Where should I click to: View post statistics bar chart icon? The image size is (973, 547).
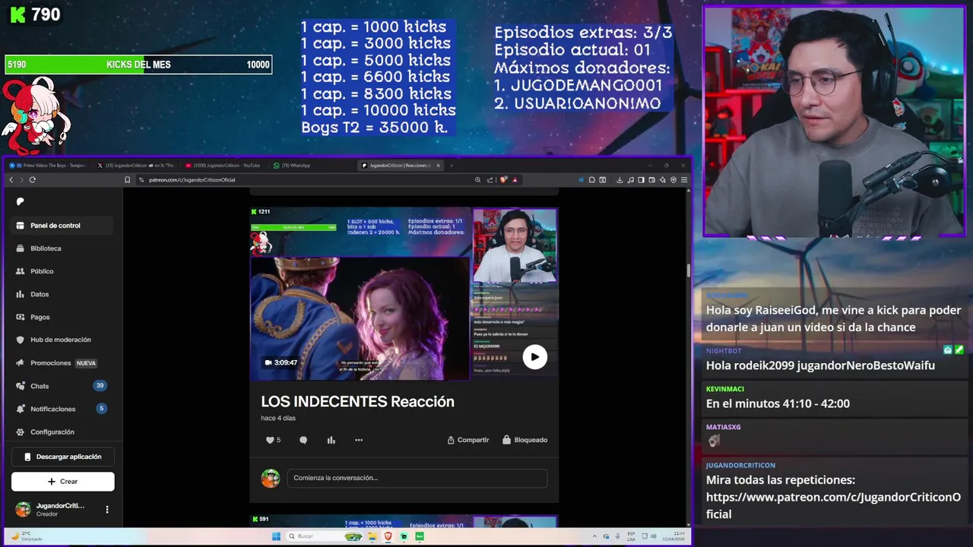click(x=331, y=440)
